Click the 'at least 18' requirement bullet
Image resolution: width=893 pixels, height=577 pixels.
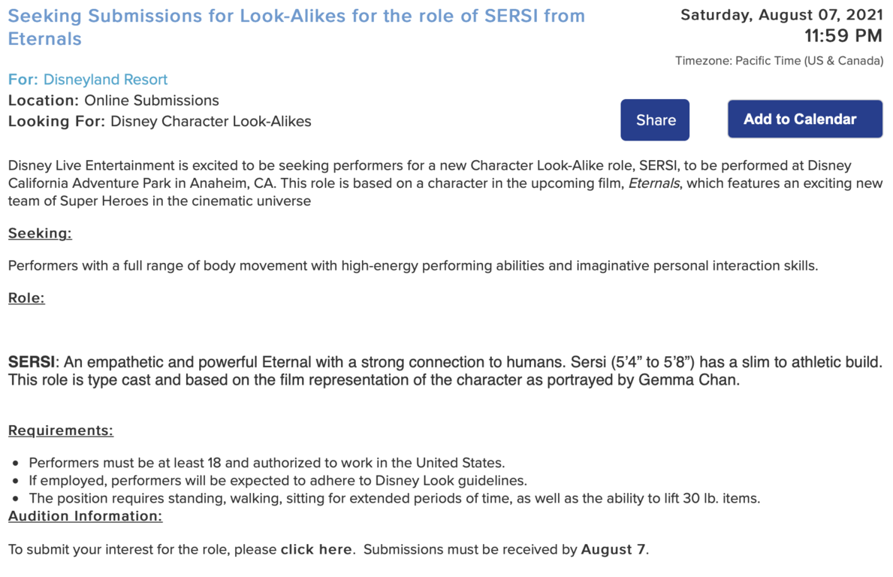tap(267, 463)
